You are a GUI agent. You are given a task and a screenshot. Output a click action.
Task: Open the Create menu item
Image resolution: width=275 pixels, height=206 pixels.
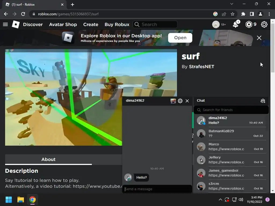coord(91,24)
